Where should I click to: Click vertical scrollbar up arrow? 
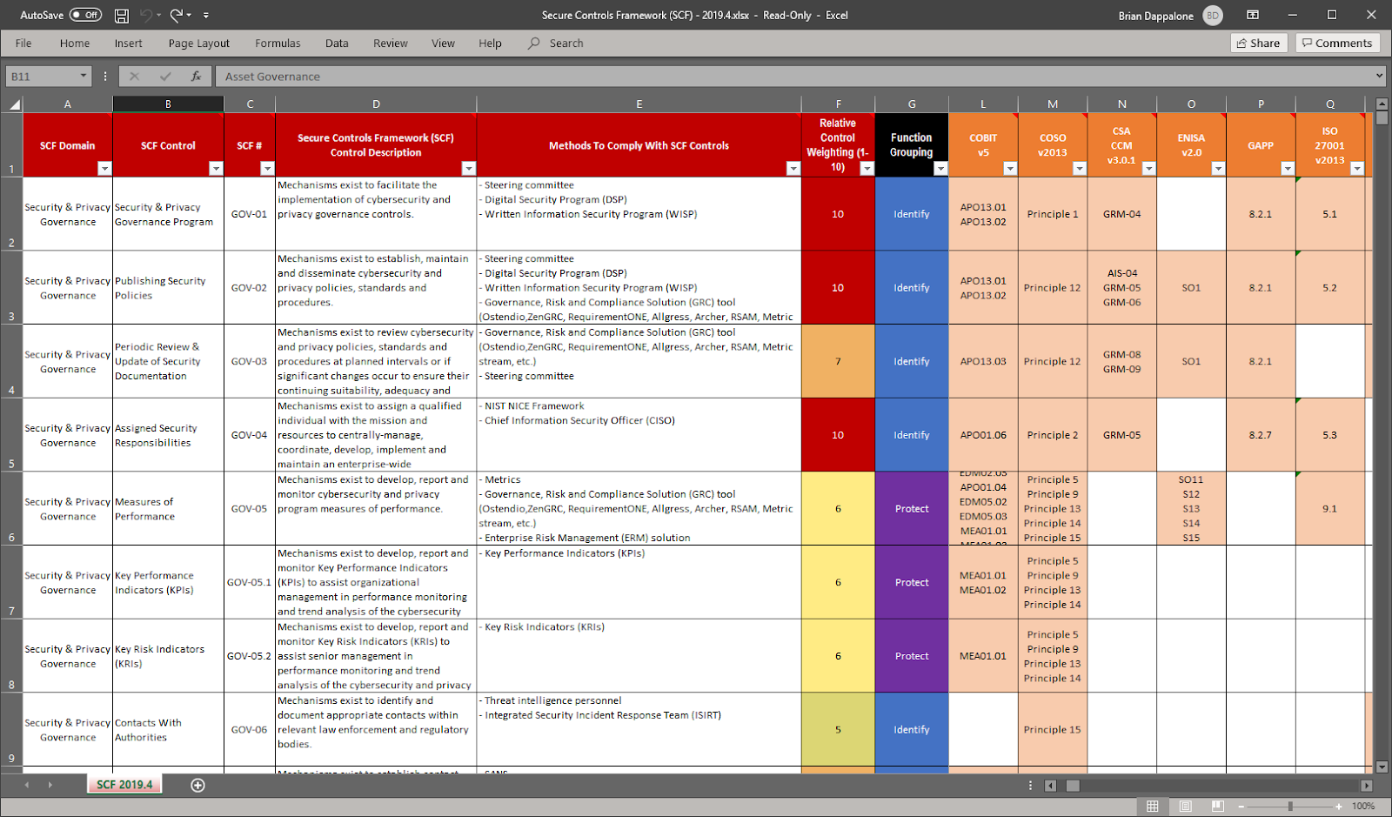click(x=1382, y=104)
